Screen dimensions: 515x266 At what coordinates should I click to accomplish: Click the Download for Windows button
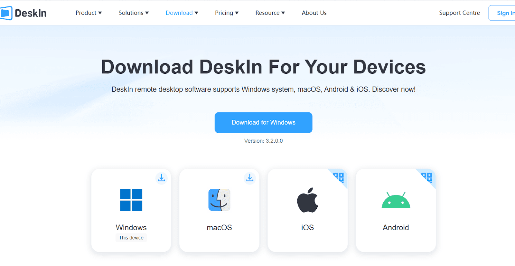coord(264,123)
